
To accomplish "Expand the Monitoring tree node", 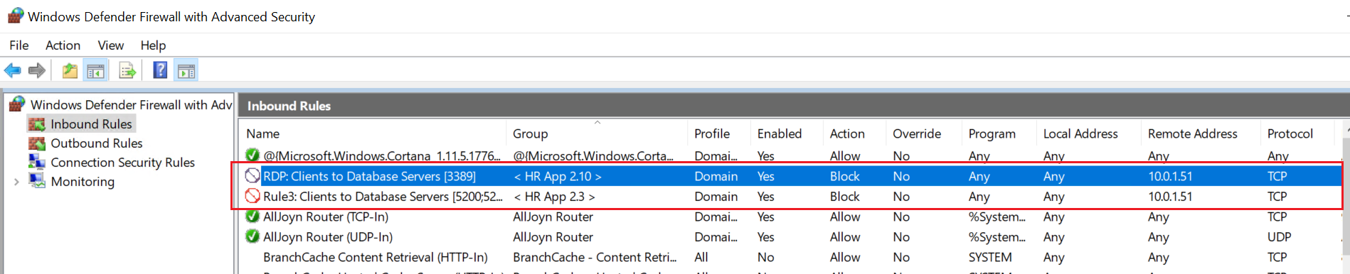I will [x=16, y=182].
